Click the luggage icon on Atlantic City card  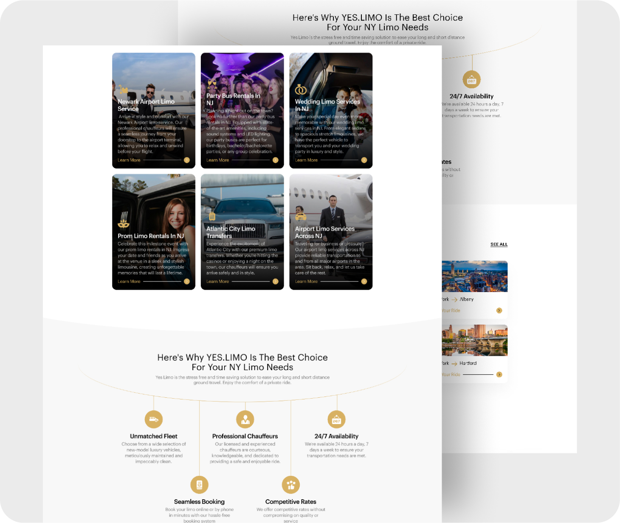click(212, 217)
